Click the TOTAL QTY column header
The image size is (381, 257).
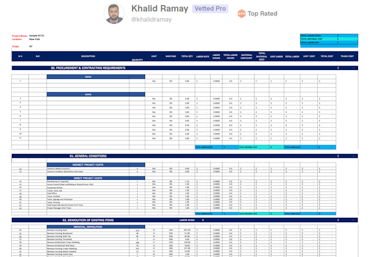[x=187, y=57]
